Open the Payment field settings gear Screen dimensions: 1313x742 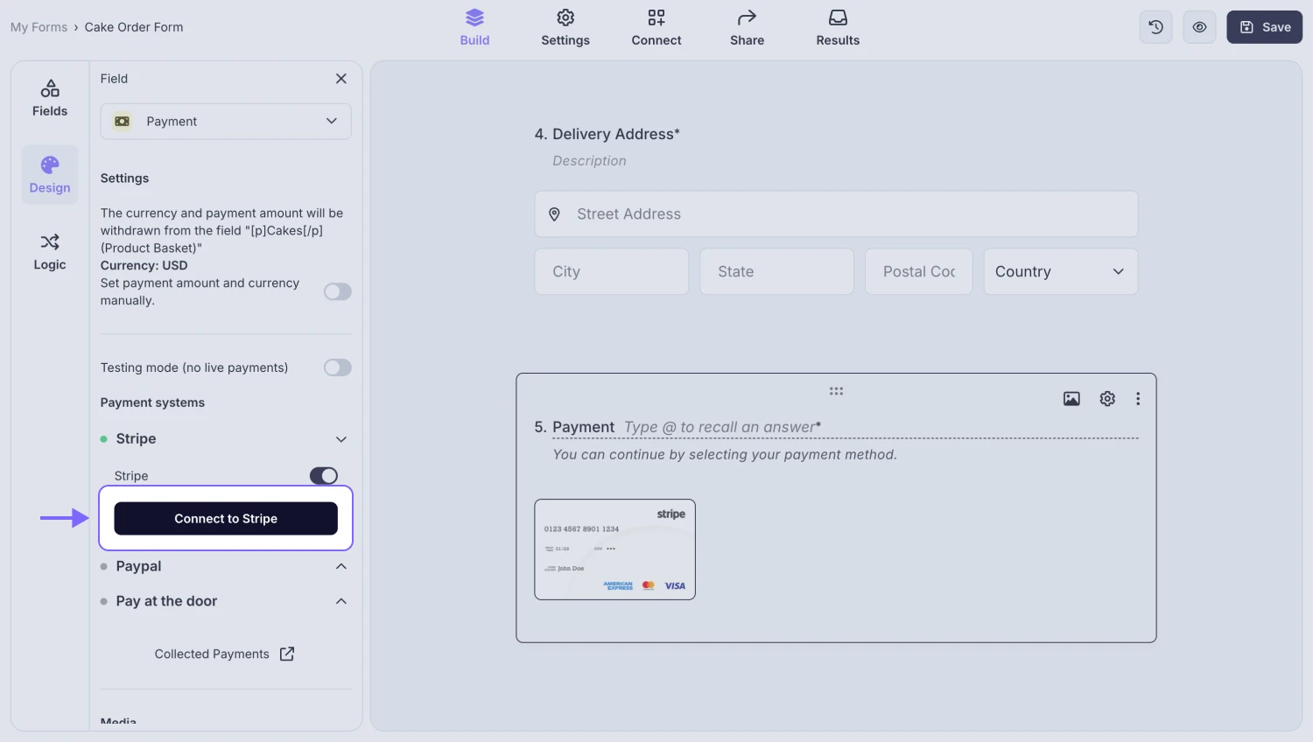(x=1106, y=398)
